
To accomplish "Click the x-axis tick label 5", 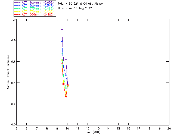I will pyautogui.click(x=16, y=128).
